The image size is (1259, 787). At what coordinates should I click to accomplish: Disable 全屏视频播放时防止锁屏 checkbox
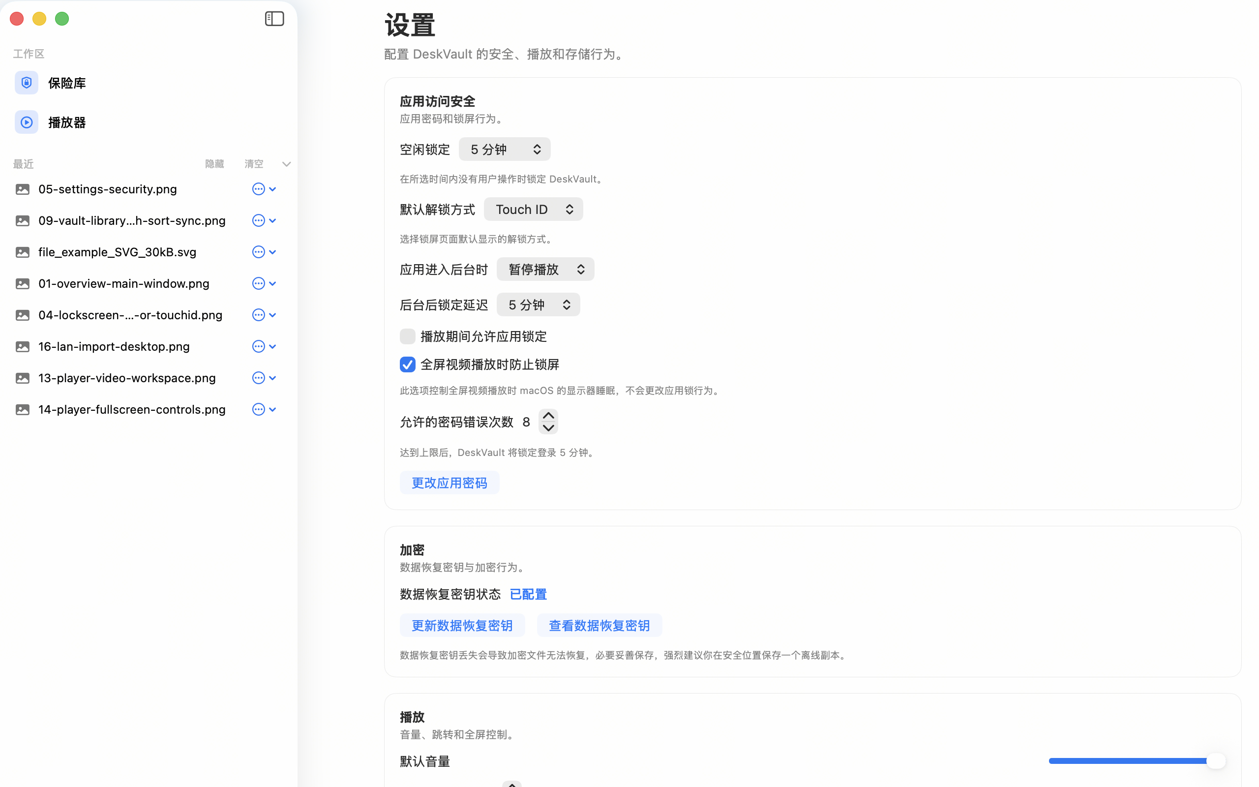point(407,364)
